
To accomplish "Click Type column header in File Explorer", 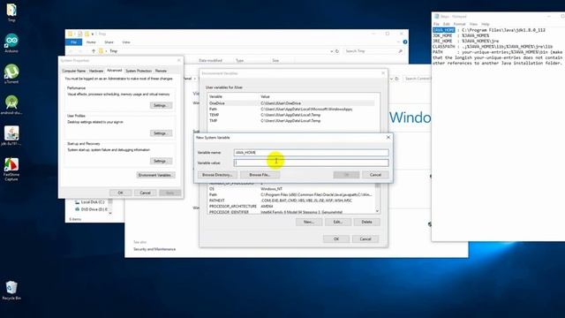I will click(239, 61).
